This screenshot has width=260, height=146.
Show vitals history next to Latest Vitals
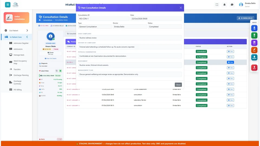coord(57,71)
